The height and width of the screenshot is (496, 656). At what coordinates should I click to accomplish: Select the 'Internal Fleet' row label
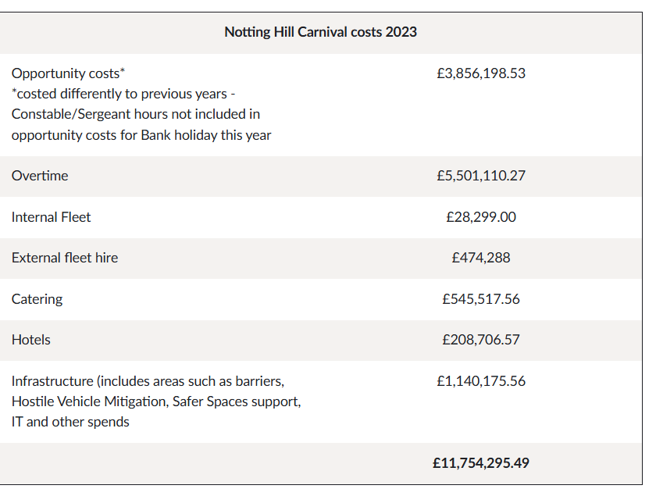(x=51, y=217)
